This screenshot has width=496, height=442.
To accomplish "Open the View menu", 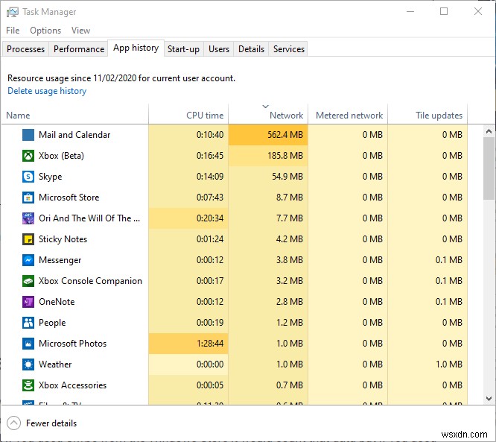I will (80, 31).
